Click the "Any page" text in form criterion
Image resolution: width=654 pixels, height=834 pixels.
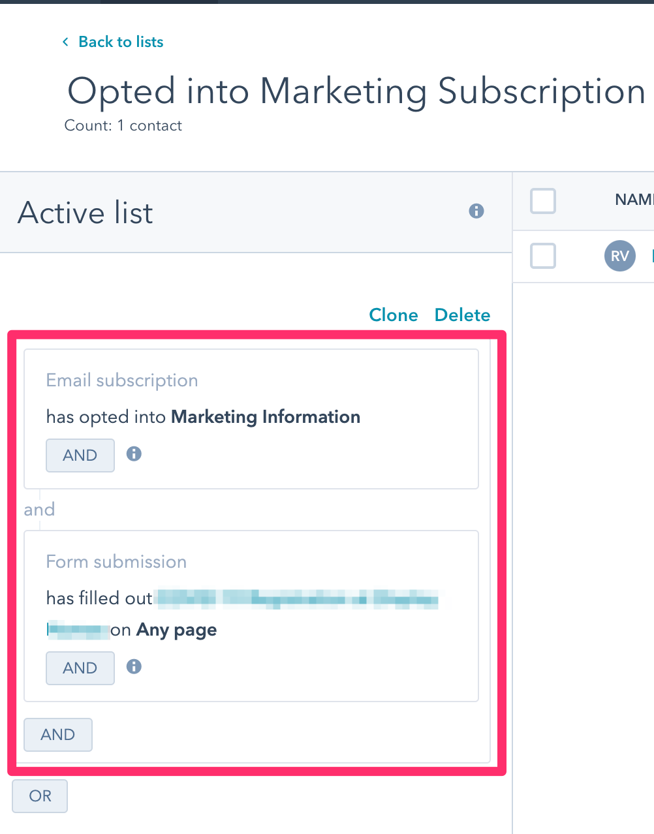coord(176,630)
